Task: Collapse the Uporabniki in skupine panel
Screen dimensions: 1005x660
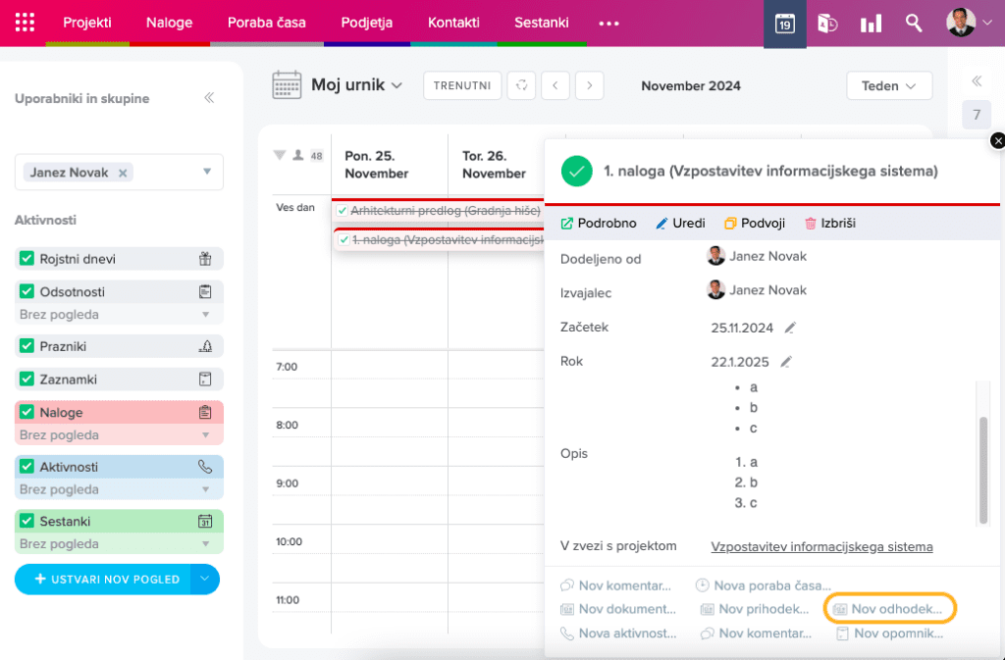Action: 209,98
